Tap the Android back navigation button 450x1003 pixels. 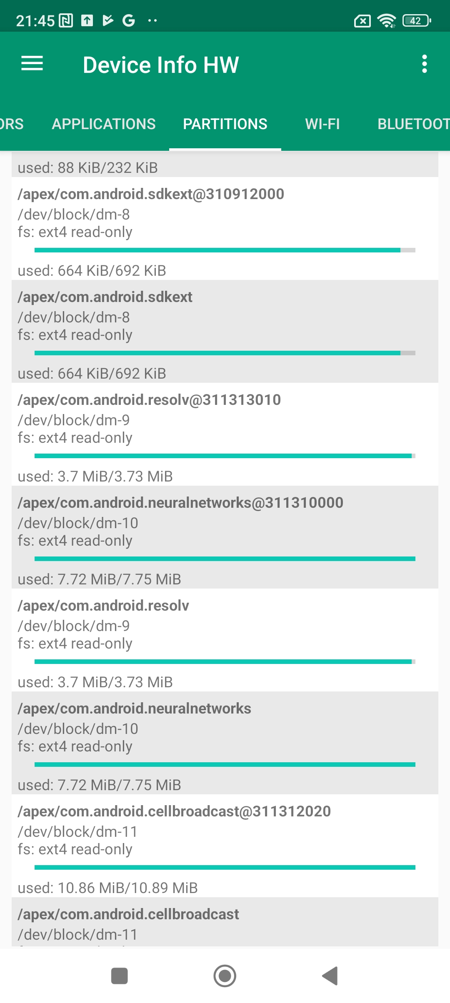[x=330, y=976]
